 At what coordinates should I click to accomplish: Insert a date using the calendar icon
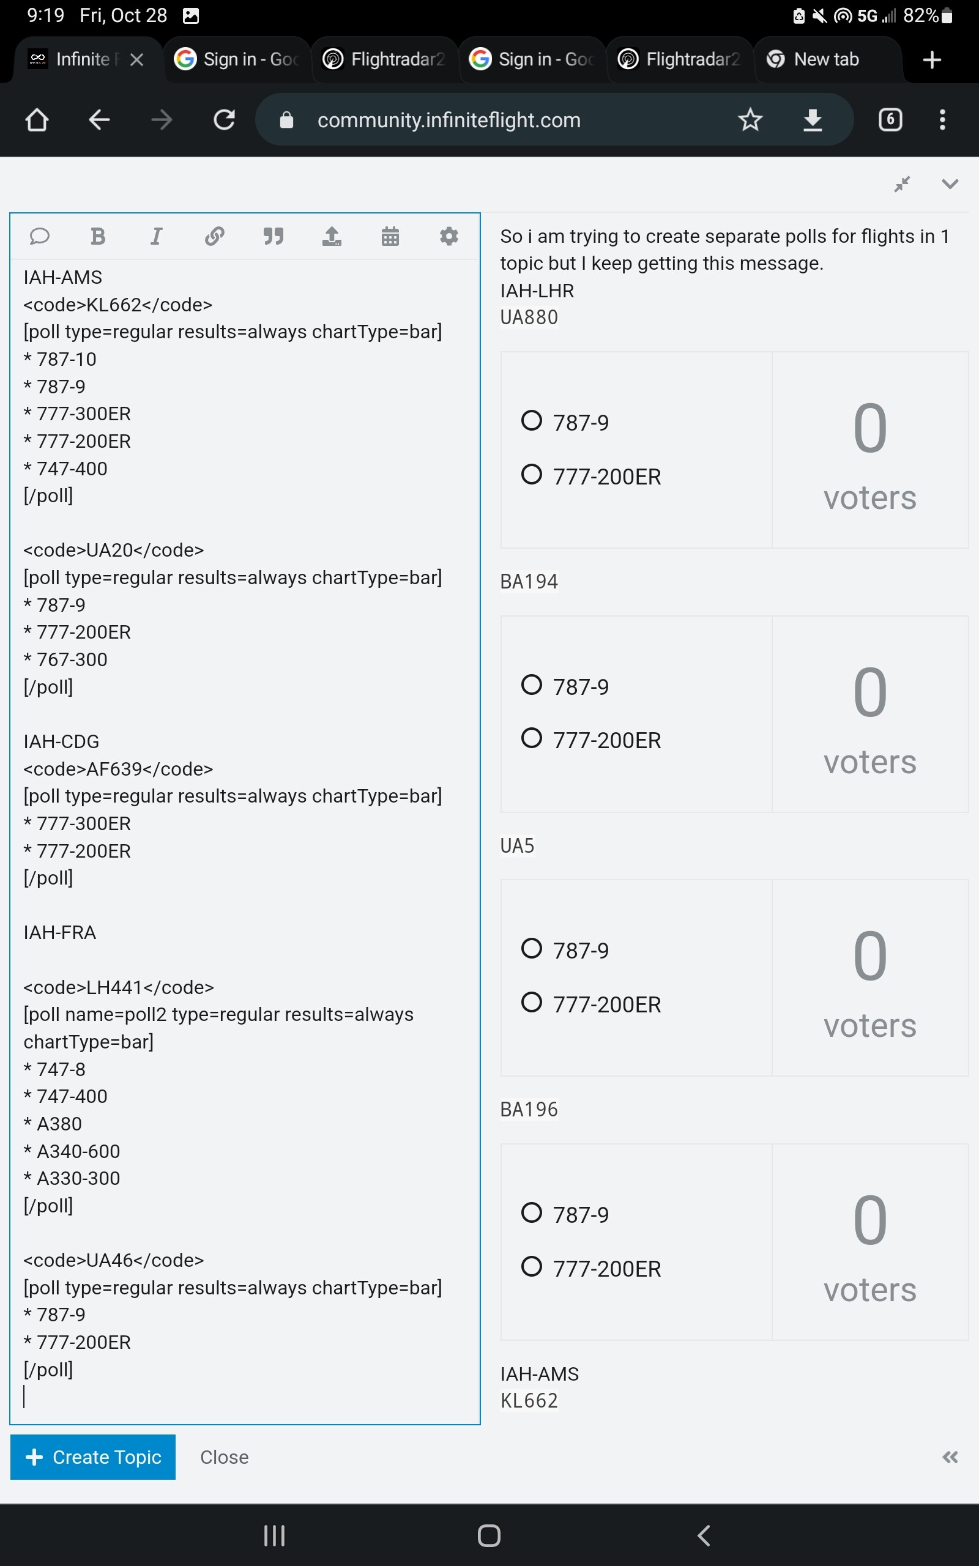pos(390,236)
